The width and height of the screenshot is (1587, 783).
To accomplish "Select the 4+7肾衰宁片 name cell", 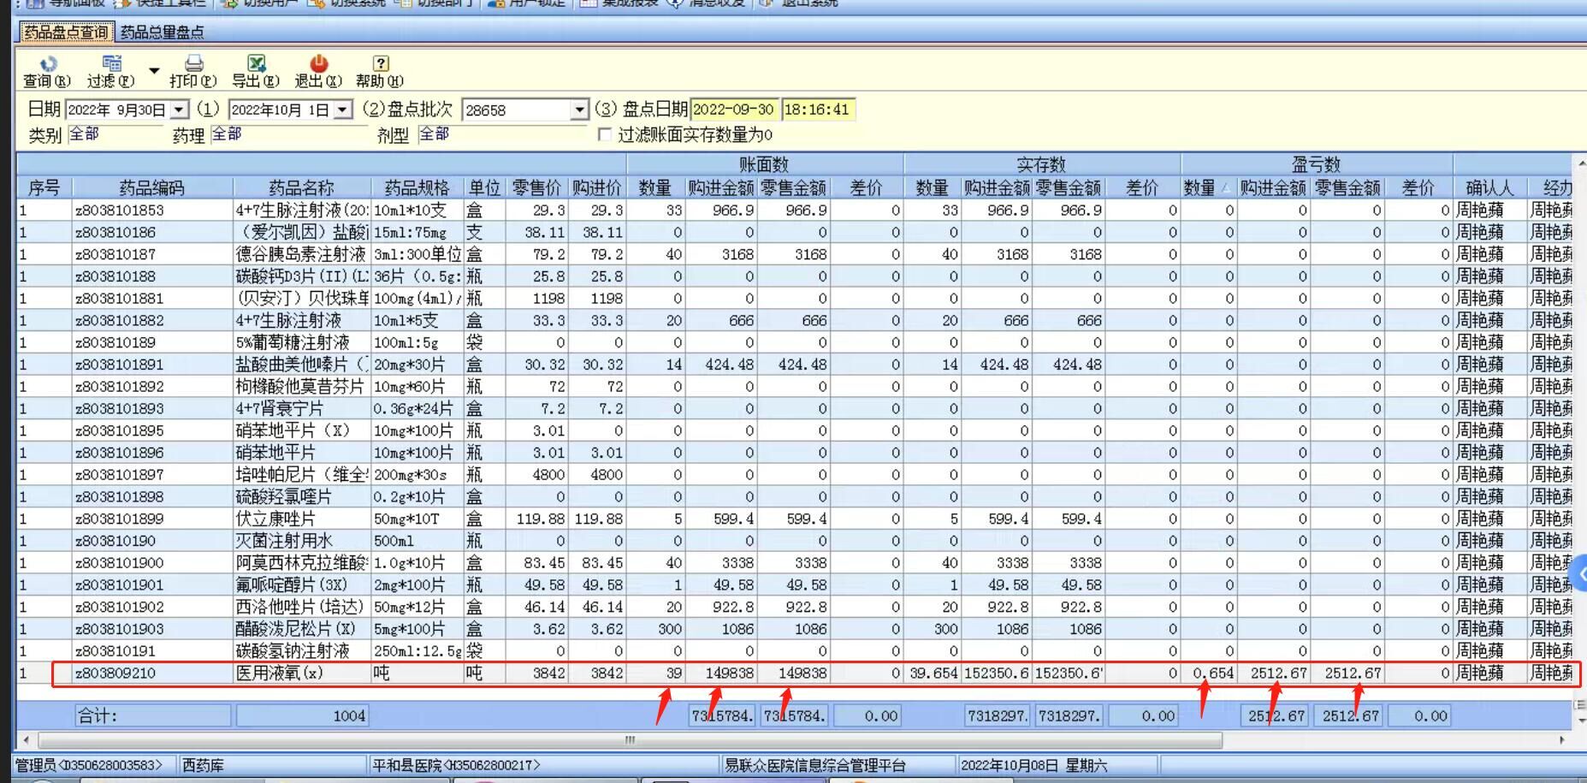I will point(302,409).
